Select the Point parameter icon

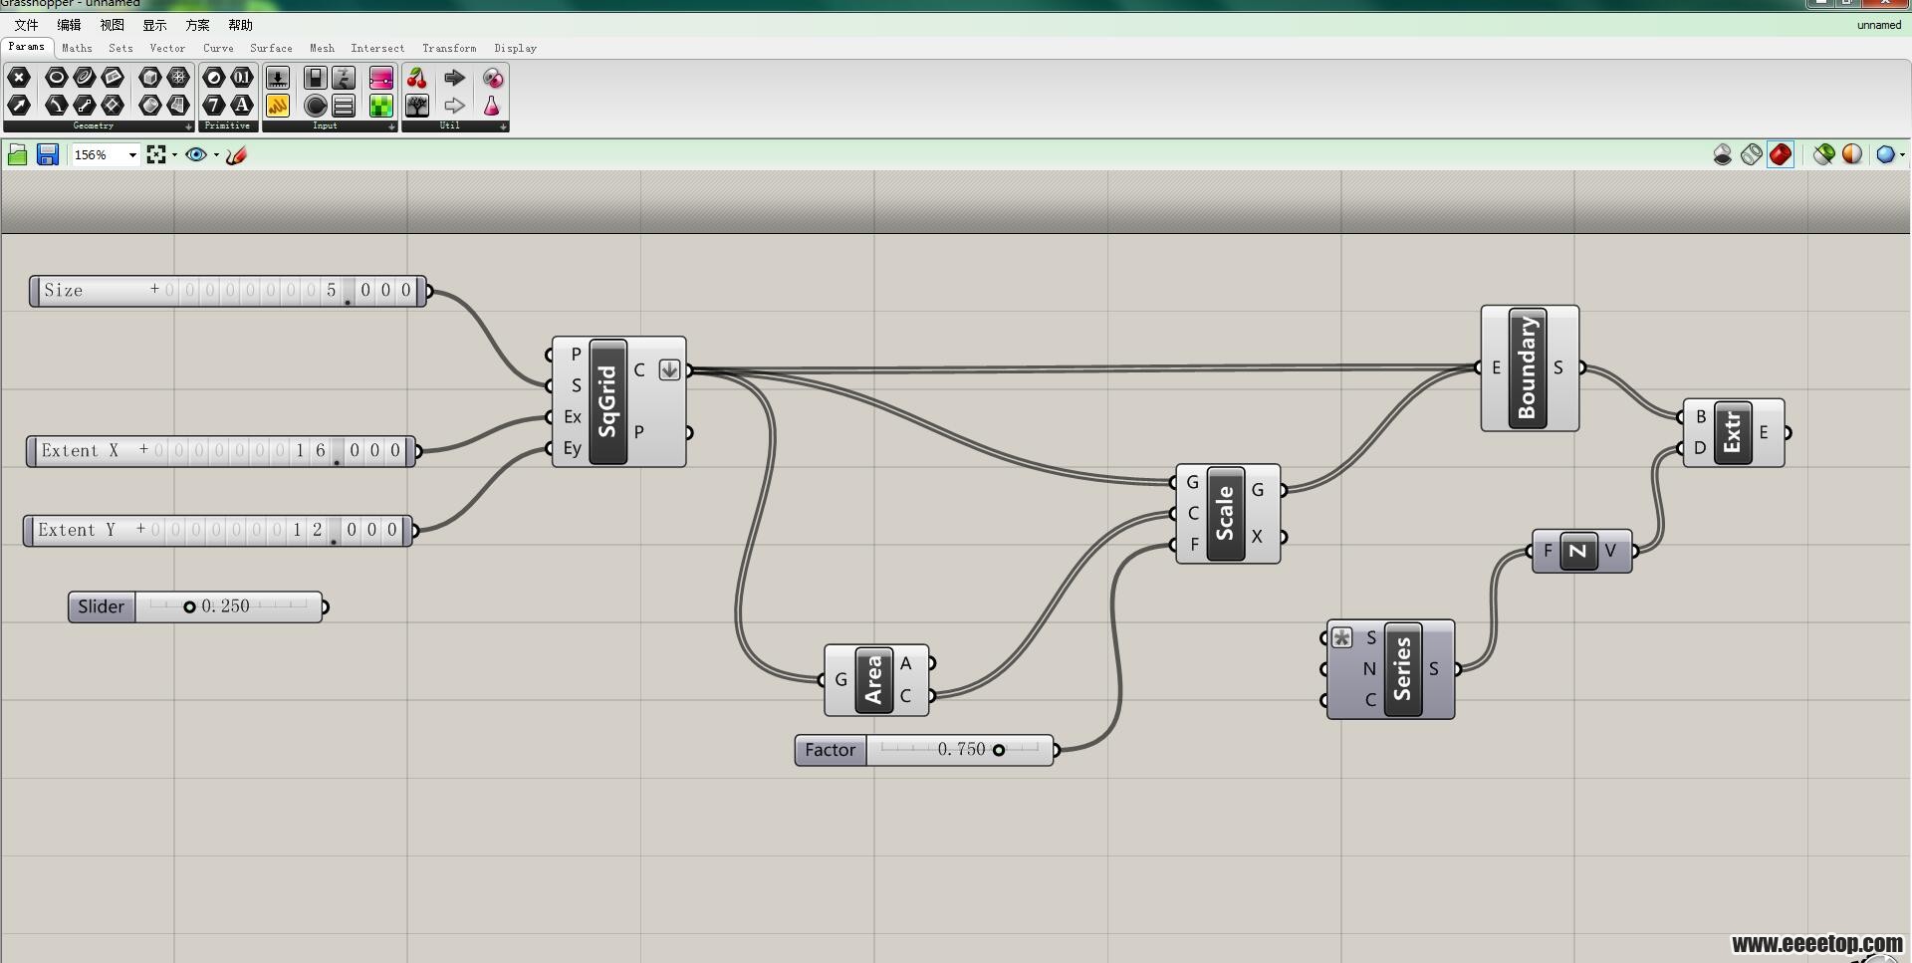pos(19,77)
